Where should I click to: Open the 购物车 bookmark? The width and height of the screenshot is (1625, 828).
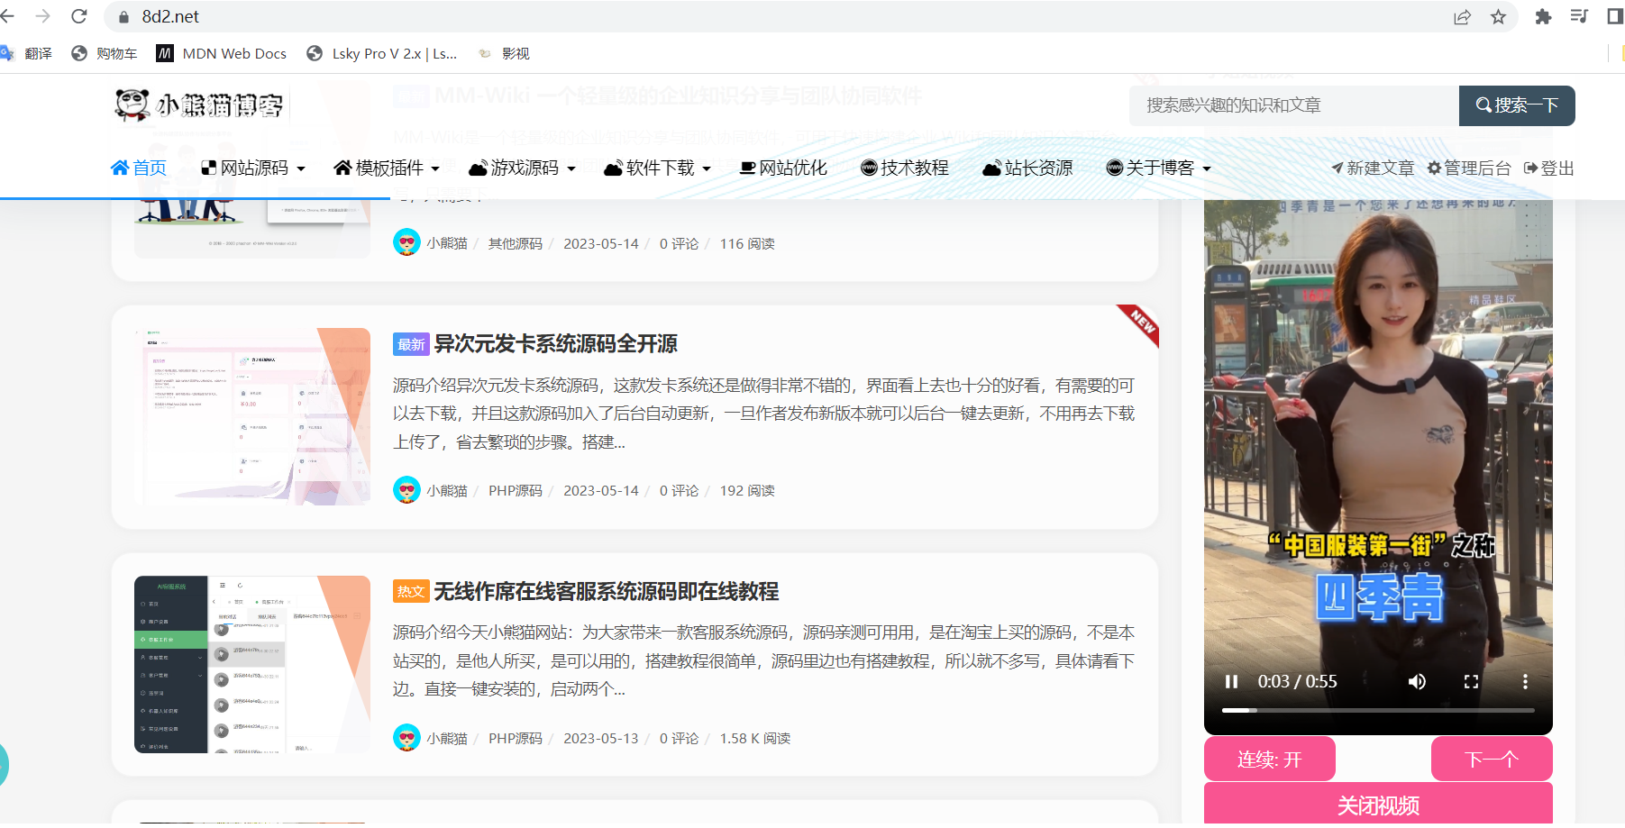tap(105, 53)
